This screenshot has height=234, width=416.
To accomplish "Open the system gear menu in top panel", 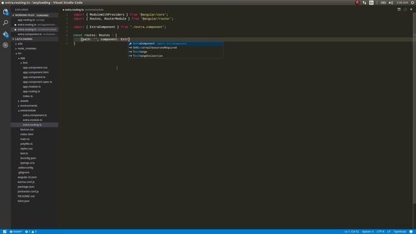I will [x=413, y=3].
